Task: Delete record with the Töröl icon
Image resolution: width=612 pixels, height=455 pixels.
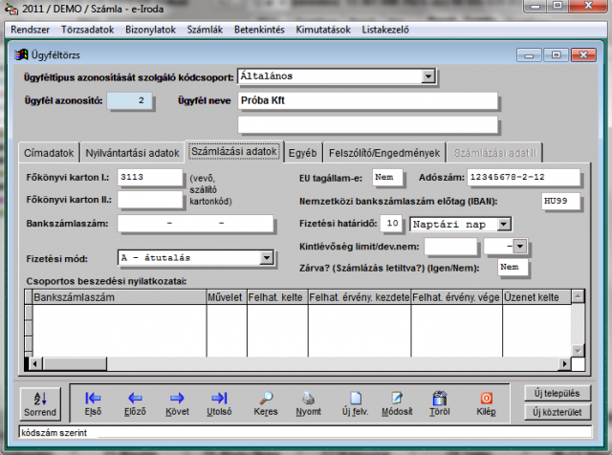Action: click(441, 402)
